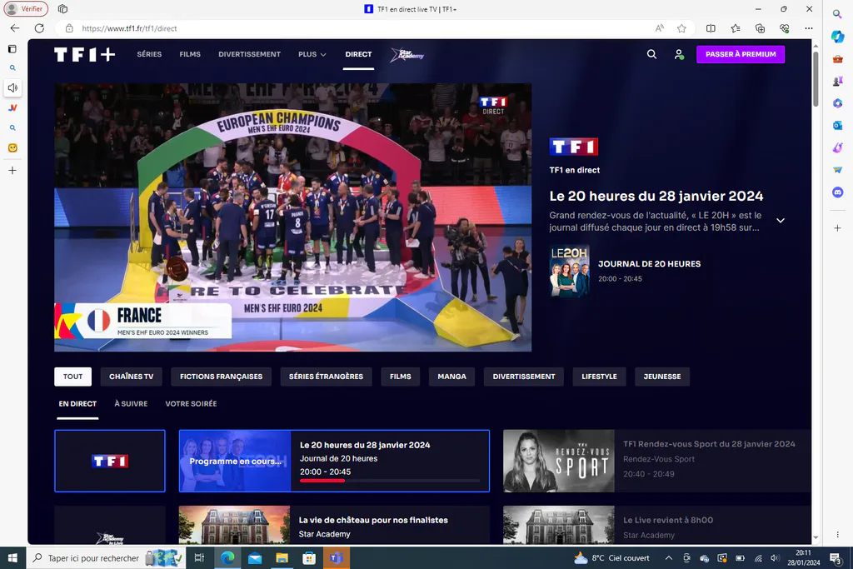853x569 pixels.
Task: Reload the page with the refresh icon
Action: pos(39,28)
